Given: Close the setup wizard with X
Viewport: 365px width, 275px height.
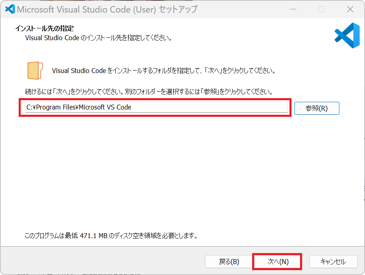Looking at the screenshot, I should [350, 9].
